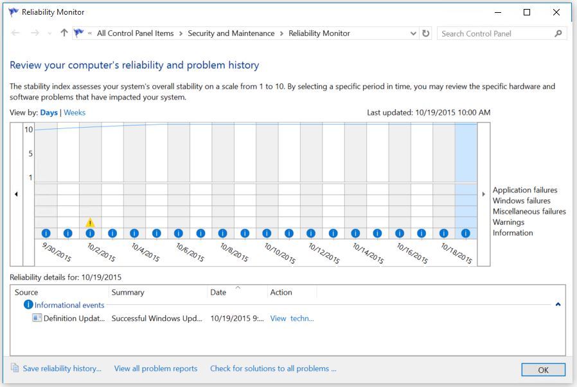The image size is (577, 387).
Task: Select the information icon for 10/6/2015
Action: click(179, 233)
